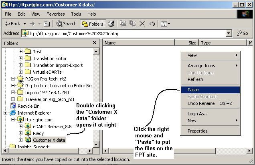Click the Go button
Image resolution: width=255 pixels, height=165 pixels.
[x=243, y=33]
